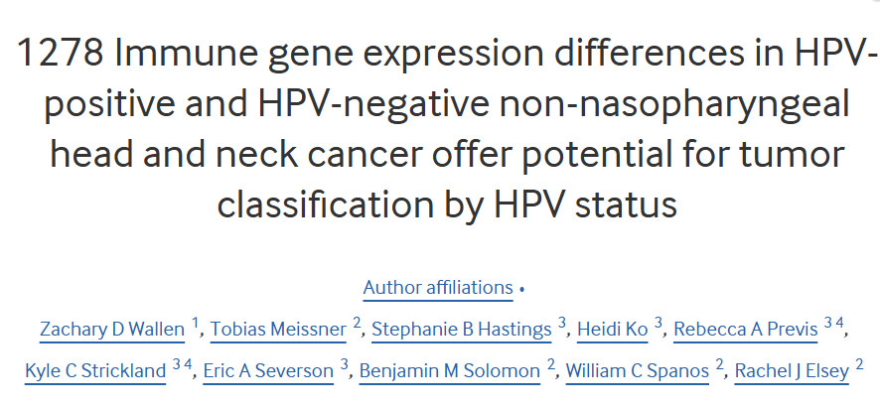The width and height of the screenshot is (880, 409).
Task: Open the Author affiliations link
Action: pos(438,288)
